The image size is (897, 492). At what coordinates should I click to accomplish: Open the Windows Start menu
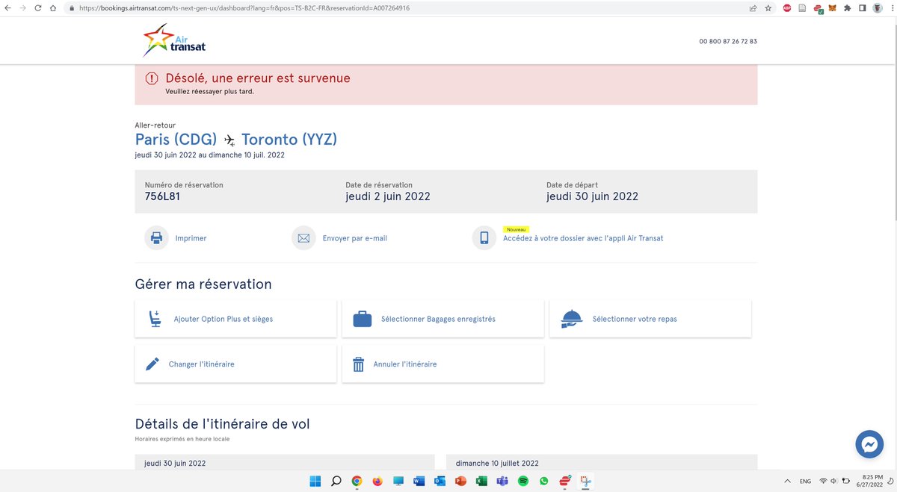tap(315, 482)
